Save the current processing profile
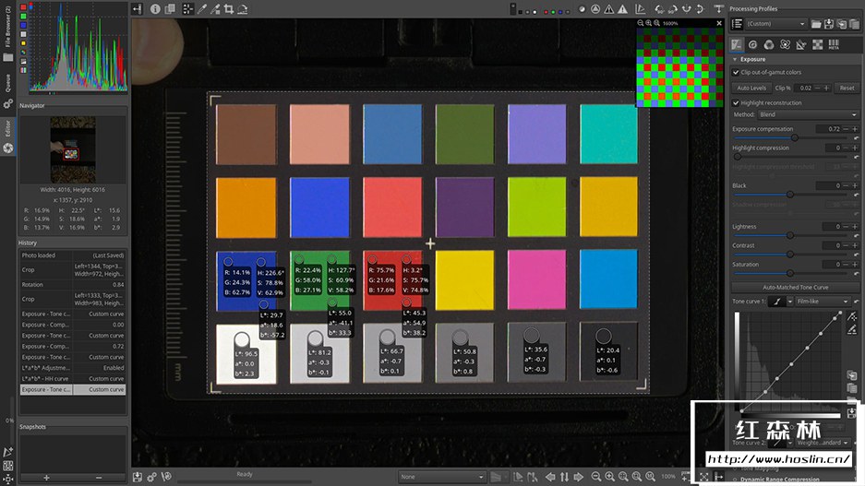865x486 pixels. [x=829, y=24]
